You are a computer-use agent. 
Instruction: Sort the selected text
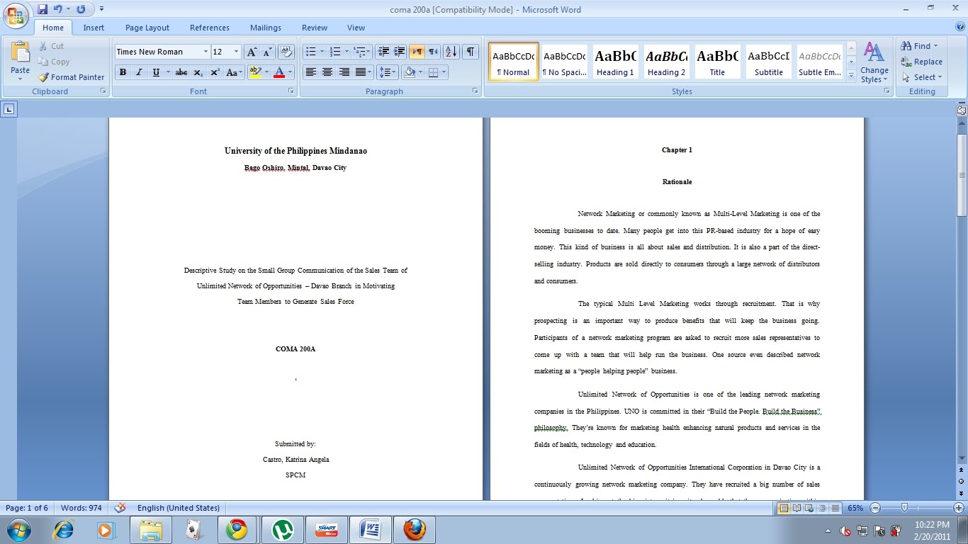tap(451, 52)
